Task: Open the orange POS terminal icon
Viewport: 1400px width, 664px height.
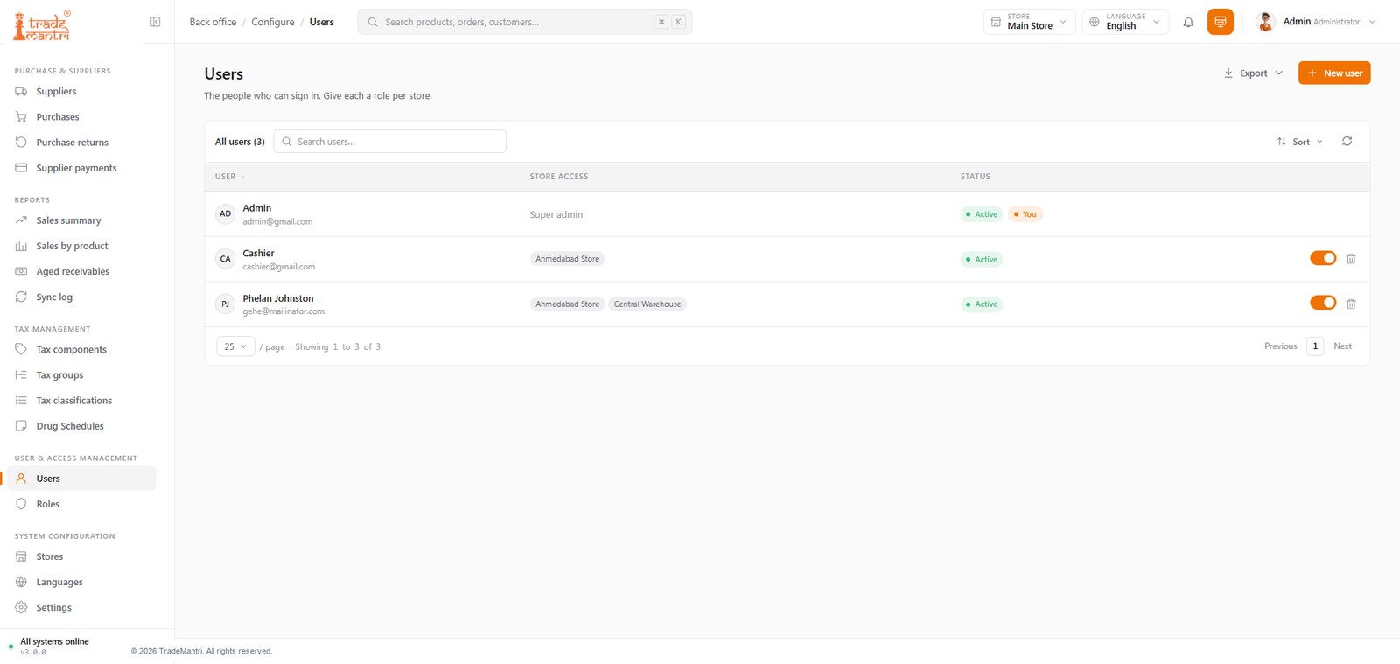Action: pos(1220,22)
